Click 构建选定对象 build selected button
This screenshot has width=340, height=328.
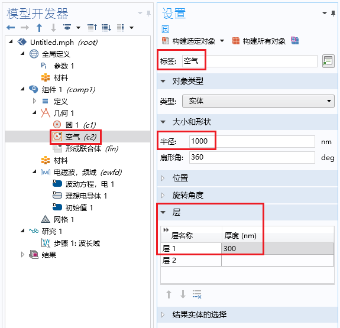(x=189, y=41)
